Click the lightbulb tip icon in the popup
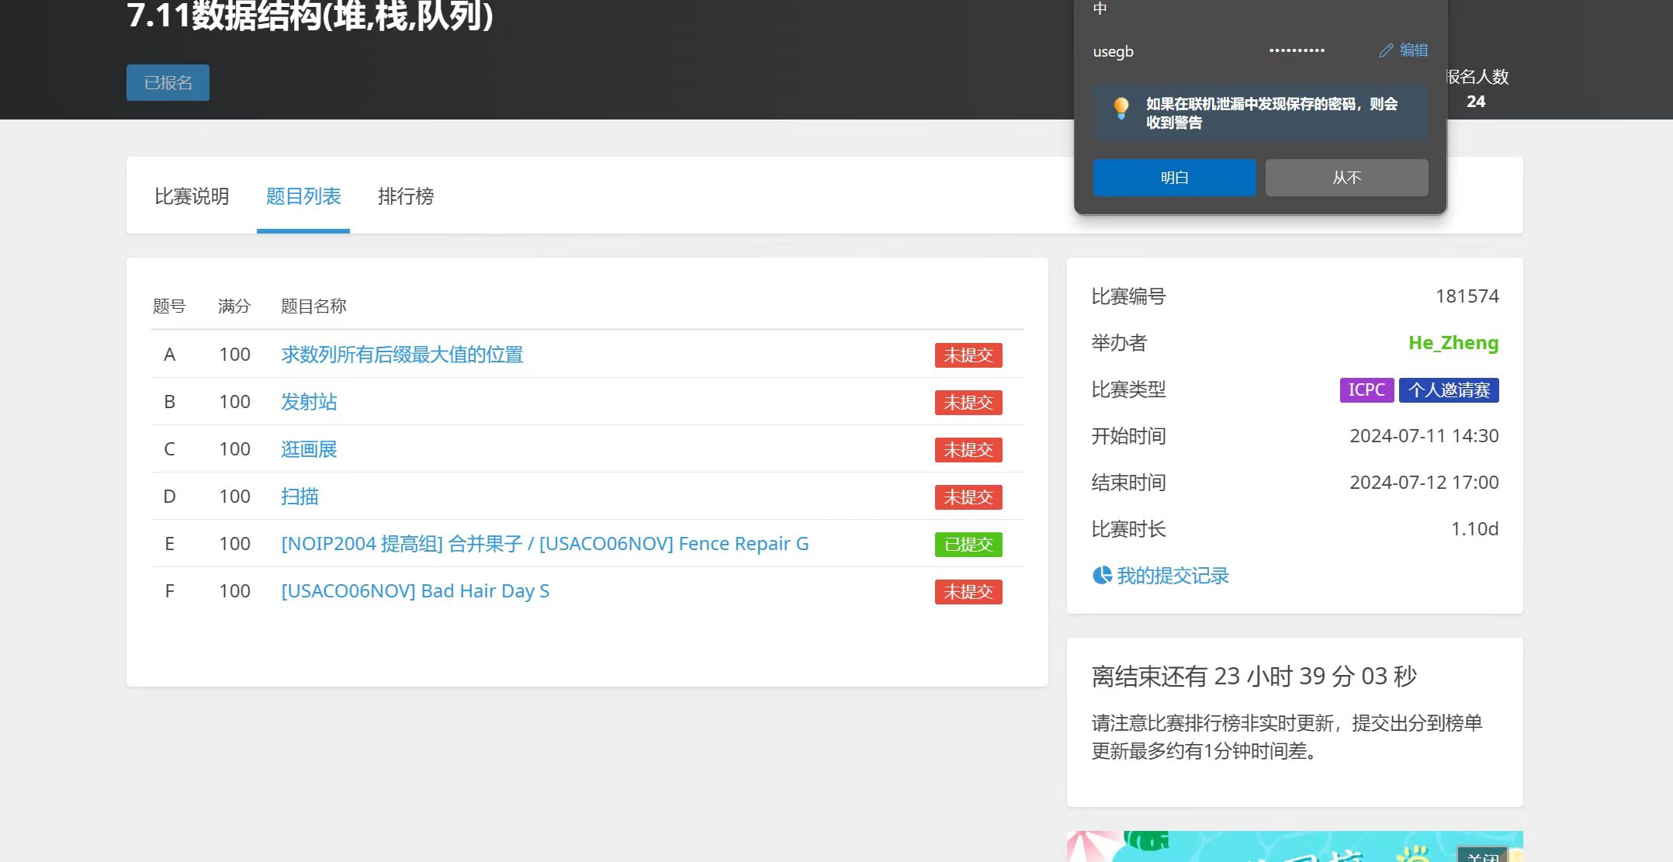1673x862 pixels. coord(1121,109)
